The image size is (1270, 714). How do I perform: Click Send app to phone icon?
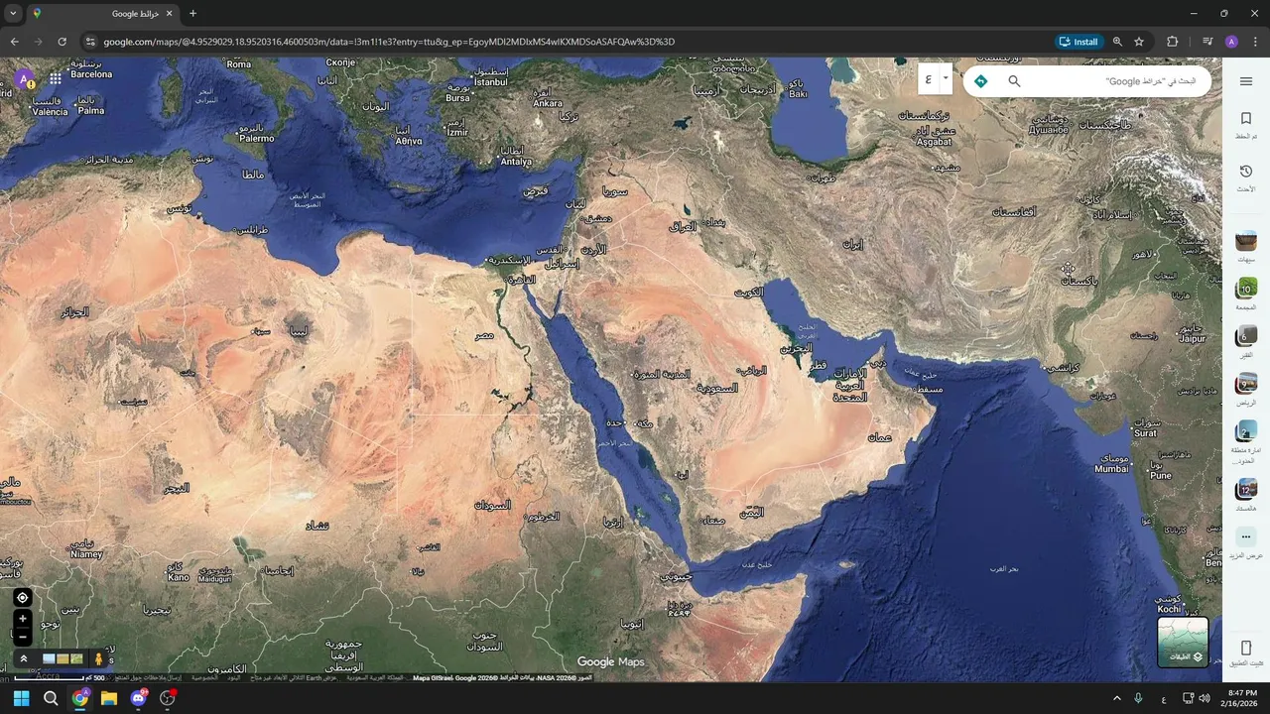1246,648
